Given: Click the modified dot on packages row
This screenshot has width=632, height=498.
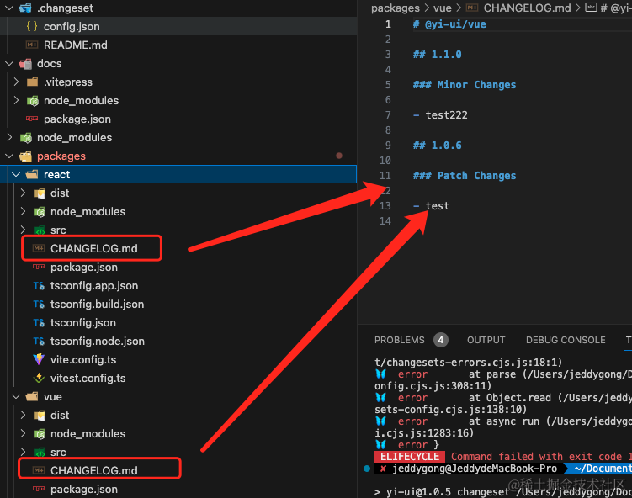Looking at the screenshot, I should point(339,156).
